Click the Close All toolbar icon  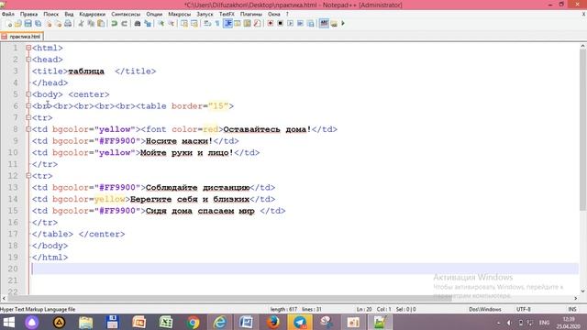(x=59, y=24)
